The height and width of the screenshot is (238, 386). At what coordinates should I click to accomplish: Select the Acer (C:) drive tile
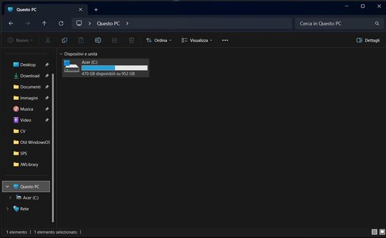pyautogui.click(x=106, y=68)
